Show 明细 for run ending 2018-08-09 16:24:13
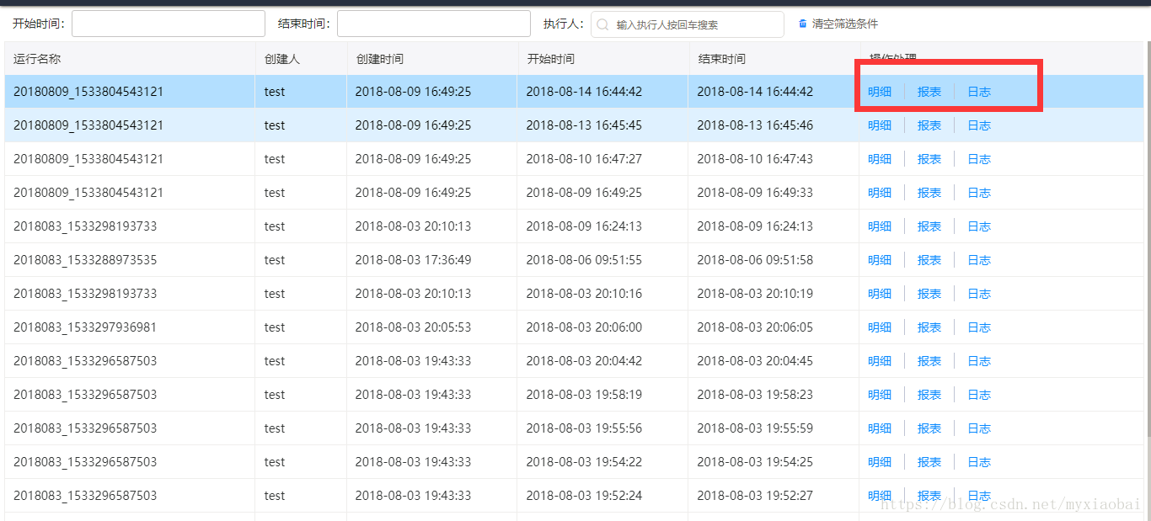The width and height of the screenshot is (1151, 521). coord(880,226)
